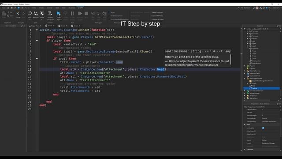
Task: Open the PLUGINS ribbon tab
Action: tap(71, 8)
